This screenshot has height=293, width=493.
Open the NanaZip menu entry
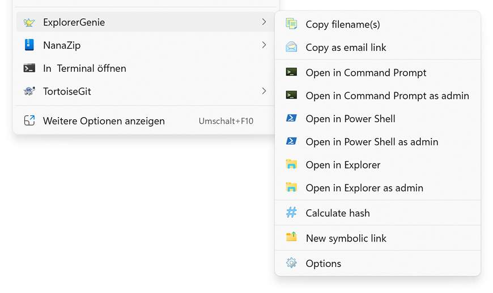click(x=146, y=45)
